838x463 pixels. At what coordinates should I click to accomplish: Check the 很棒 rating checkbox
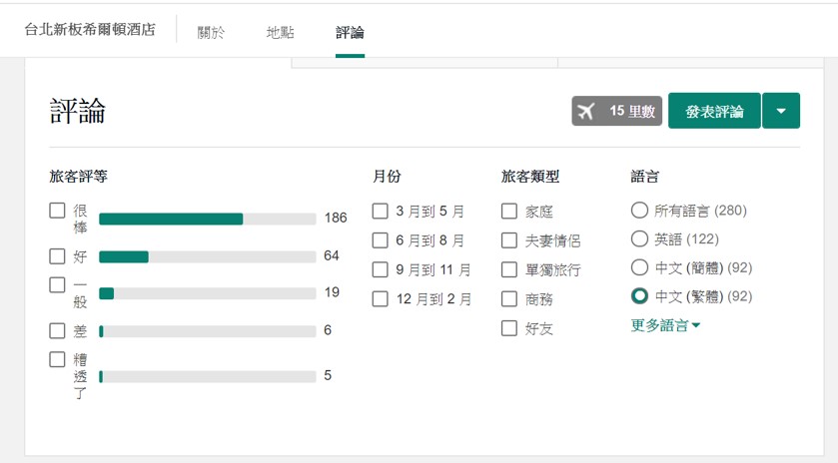point(58,211)
